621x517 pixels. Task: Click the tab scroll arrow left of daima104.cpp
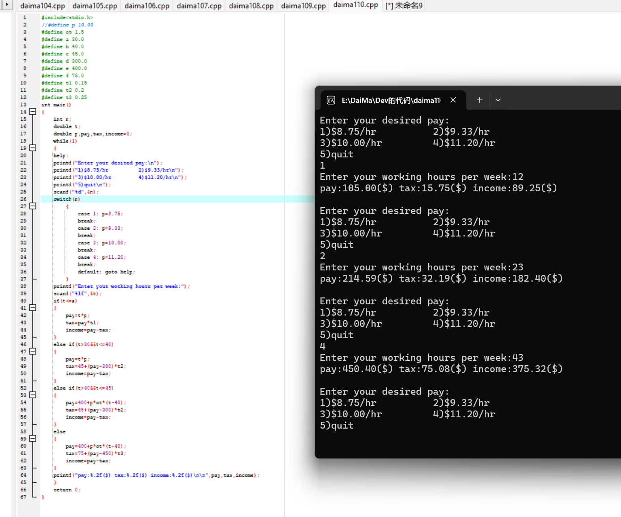click(x=7, y=5)
